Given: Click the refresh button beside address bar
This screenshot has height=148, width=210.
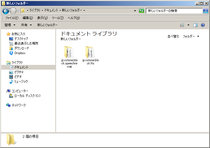Looking at the screenshot, I should [x=142, y=11].
